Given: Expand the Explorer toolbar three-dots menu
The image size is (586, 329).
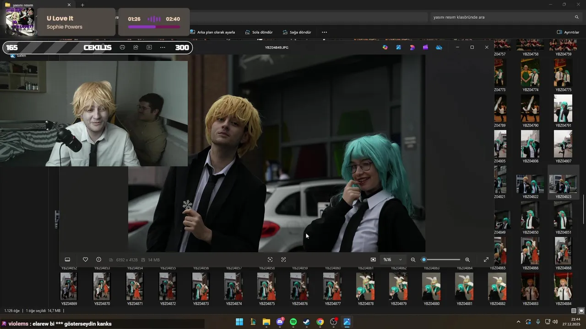Looking at the screenshot, I should [x=324, y=32].
